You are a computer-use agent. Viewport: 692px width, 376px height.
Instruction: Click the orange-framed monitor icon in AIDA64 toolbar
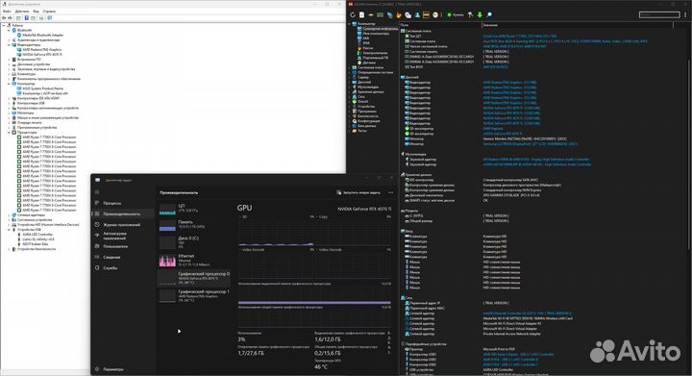point(426,15)
